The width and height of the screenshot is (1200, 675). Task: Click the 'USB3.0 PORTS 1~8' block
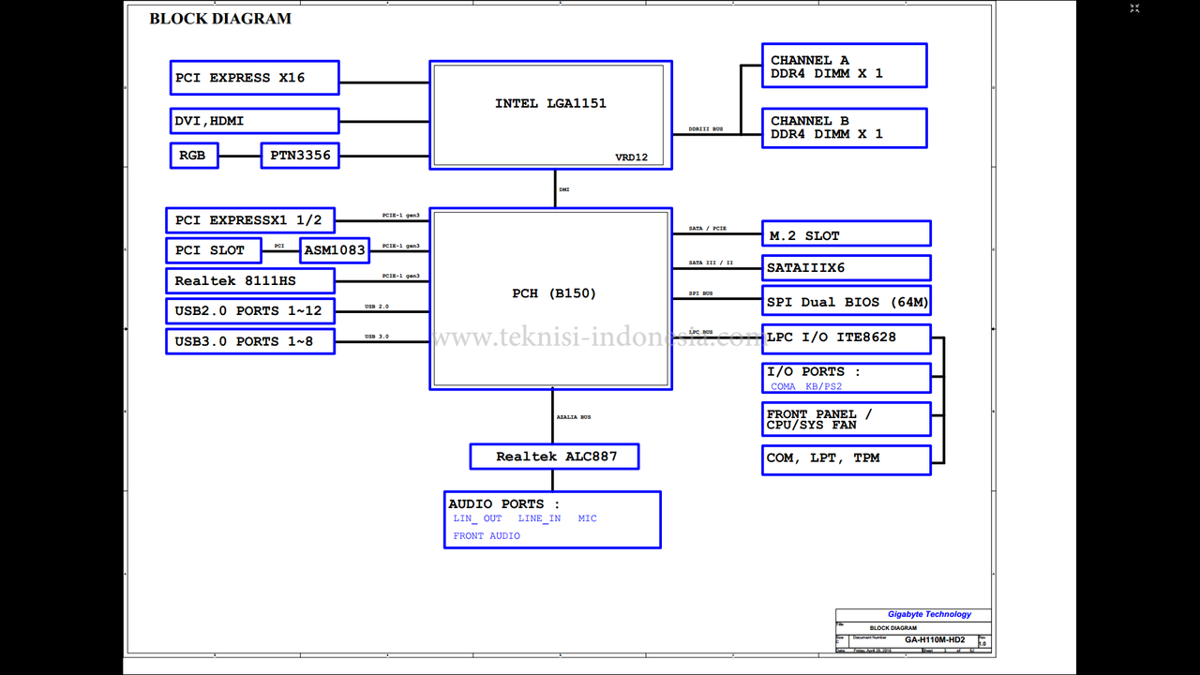250,341
